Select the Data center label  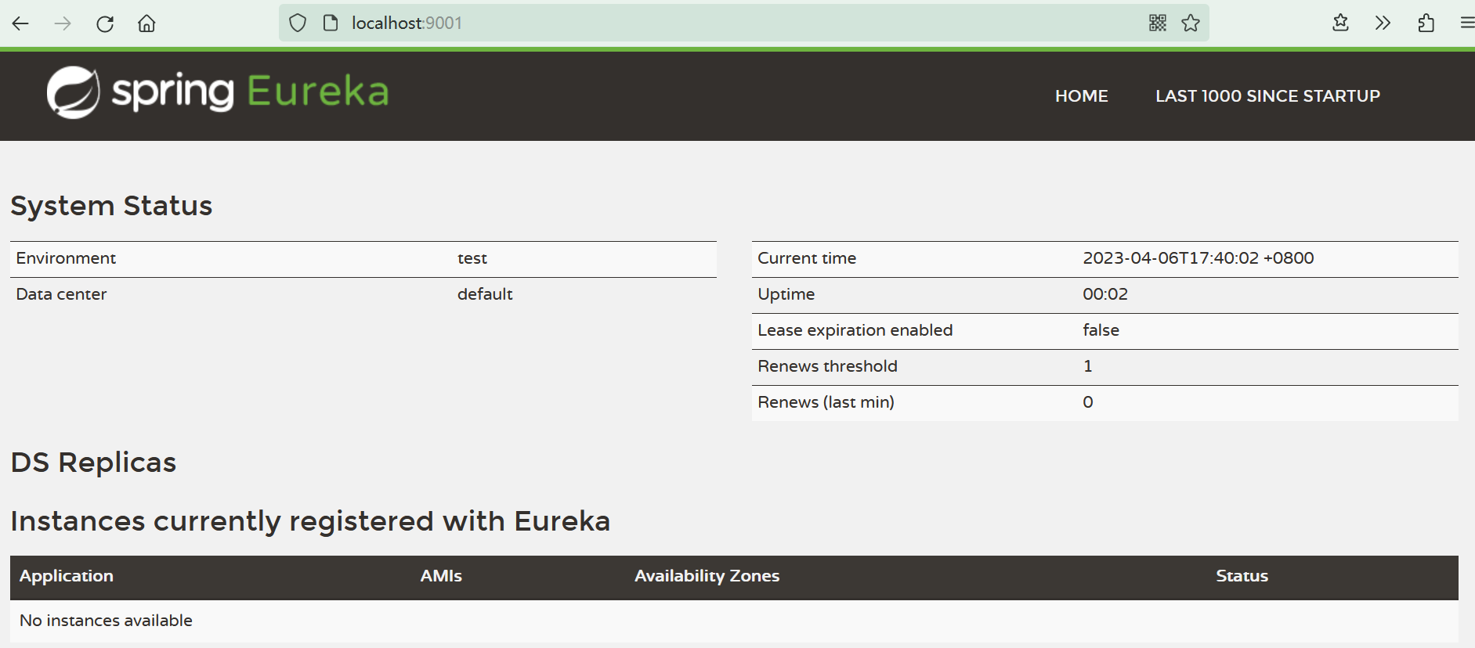[61, 294]
